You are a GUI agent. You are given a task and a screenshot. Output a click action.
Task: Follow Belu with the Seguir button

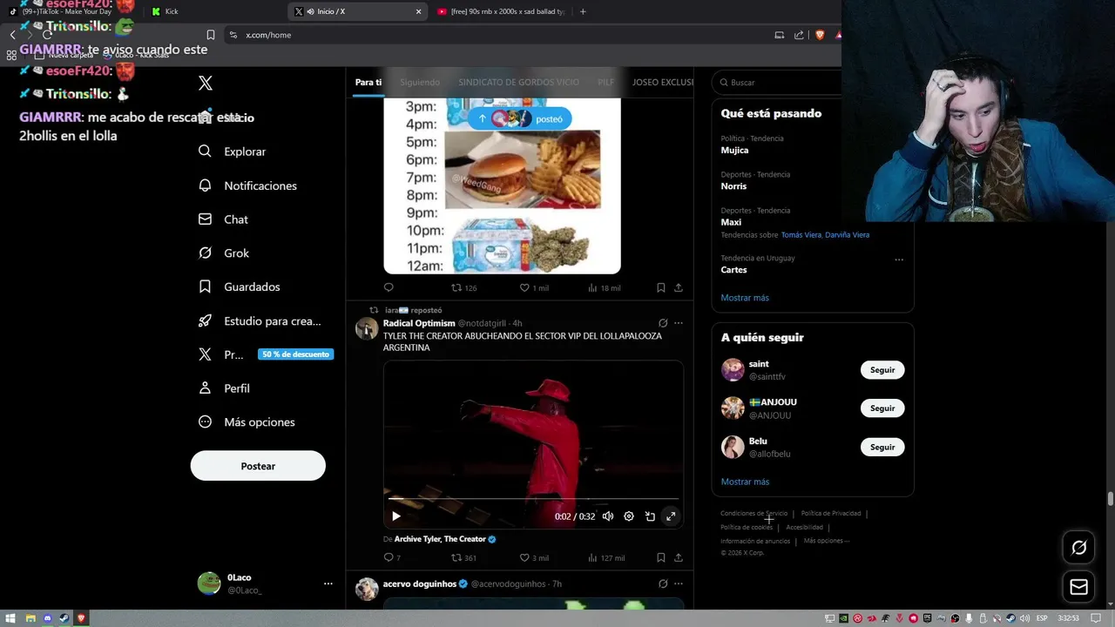[882, 447]
